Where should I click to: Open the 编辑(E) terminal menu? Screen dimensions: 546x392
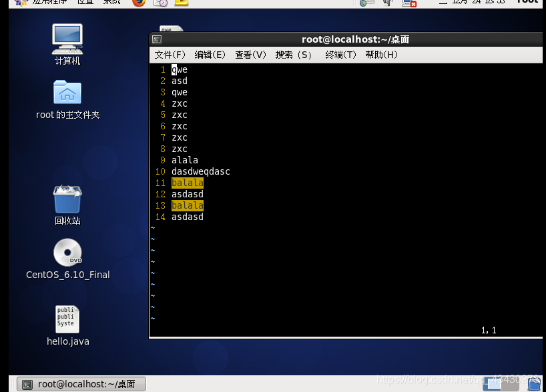(x=210, y=55)
